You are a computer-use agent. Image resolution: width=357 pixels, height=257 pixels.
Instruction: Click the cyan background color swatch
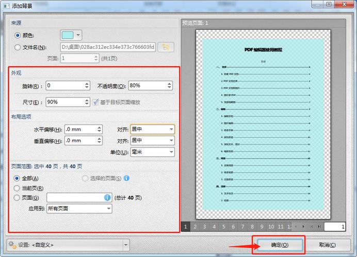click(68, 35)
